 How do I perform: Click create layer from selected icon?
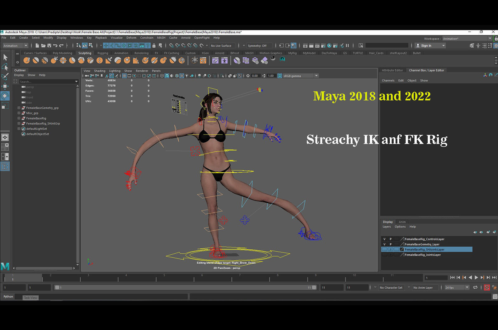(494, 232)
